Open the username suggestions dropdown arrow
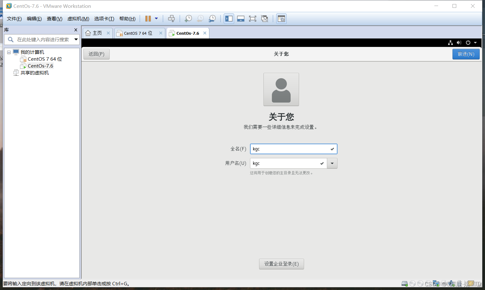 (332, 163)
